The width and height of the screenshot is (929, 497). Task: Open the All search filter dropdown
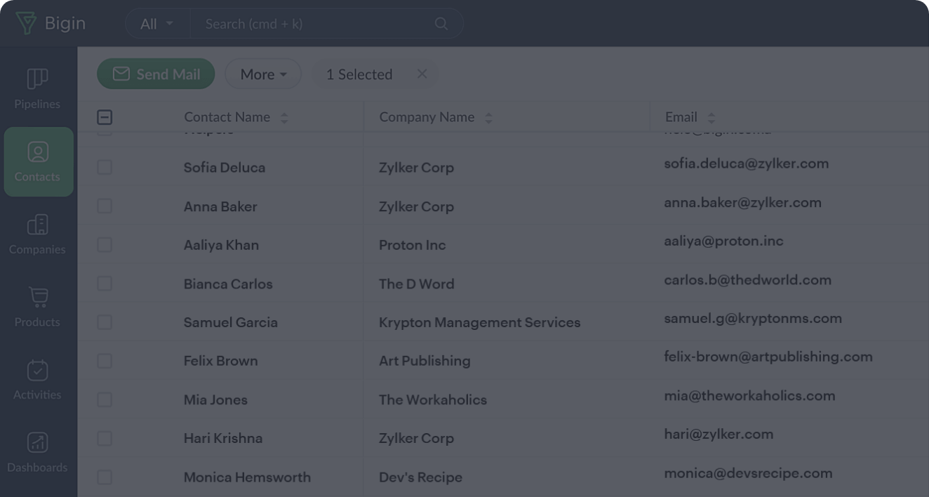[157, 24]
